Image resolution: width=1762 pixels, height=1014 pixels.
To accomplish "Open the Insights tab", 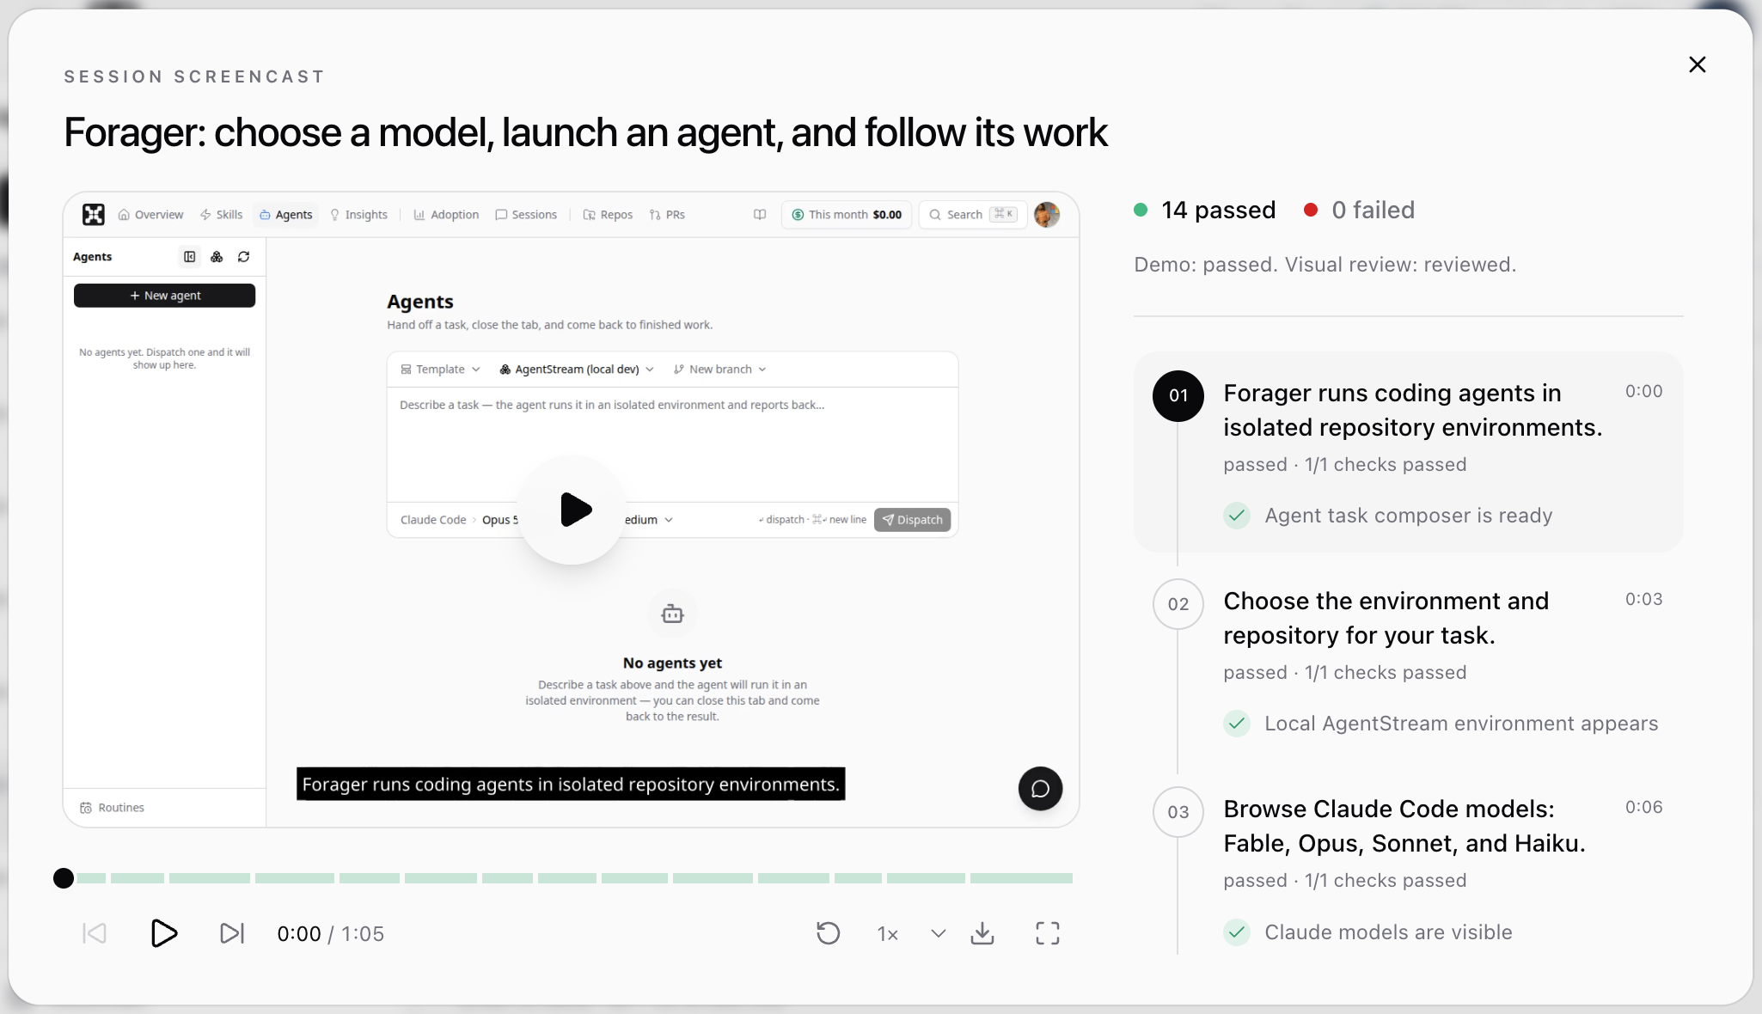I will tap(358, 215).
